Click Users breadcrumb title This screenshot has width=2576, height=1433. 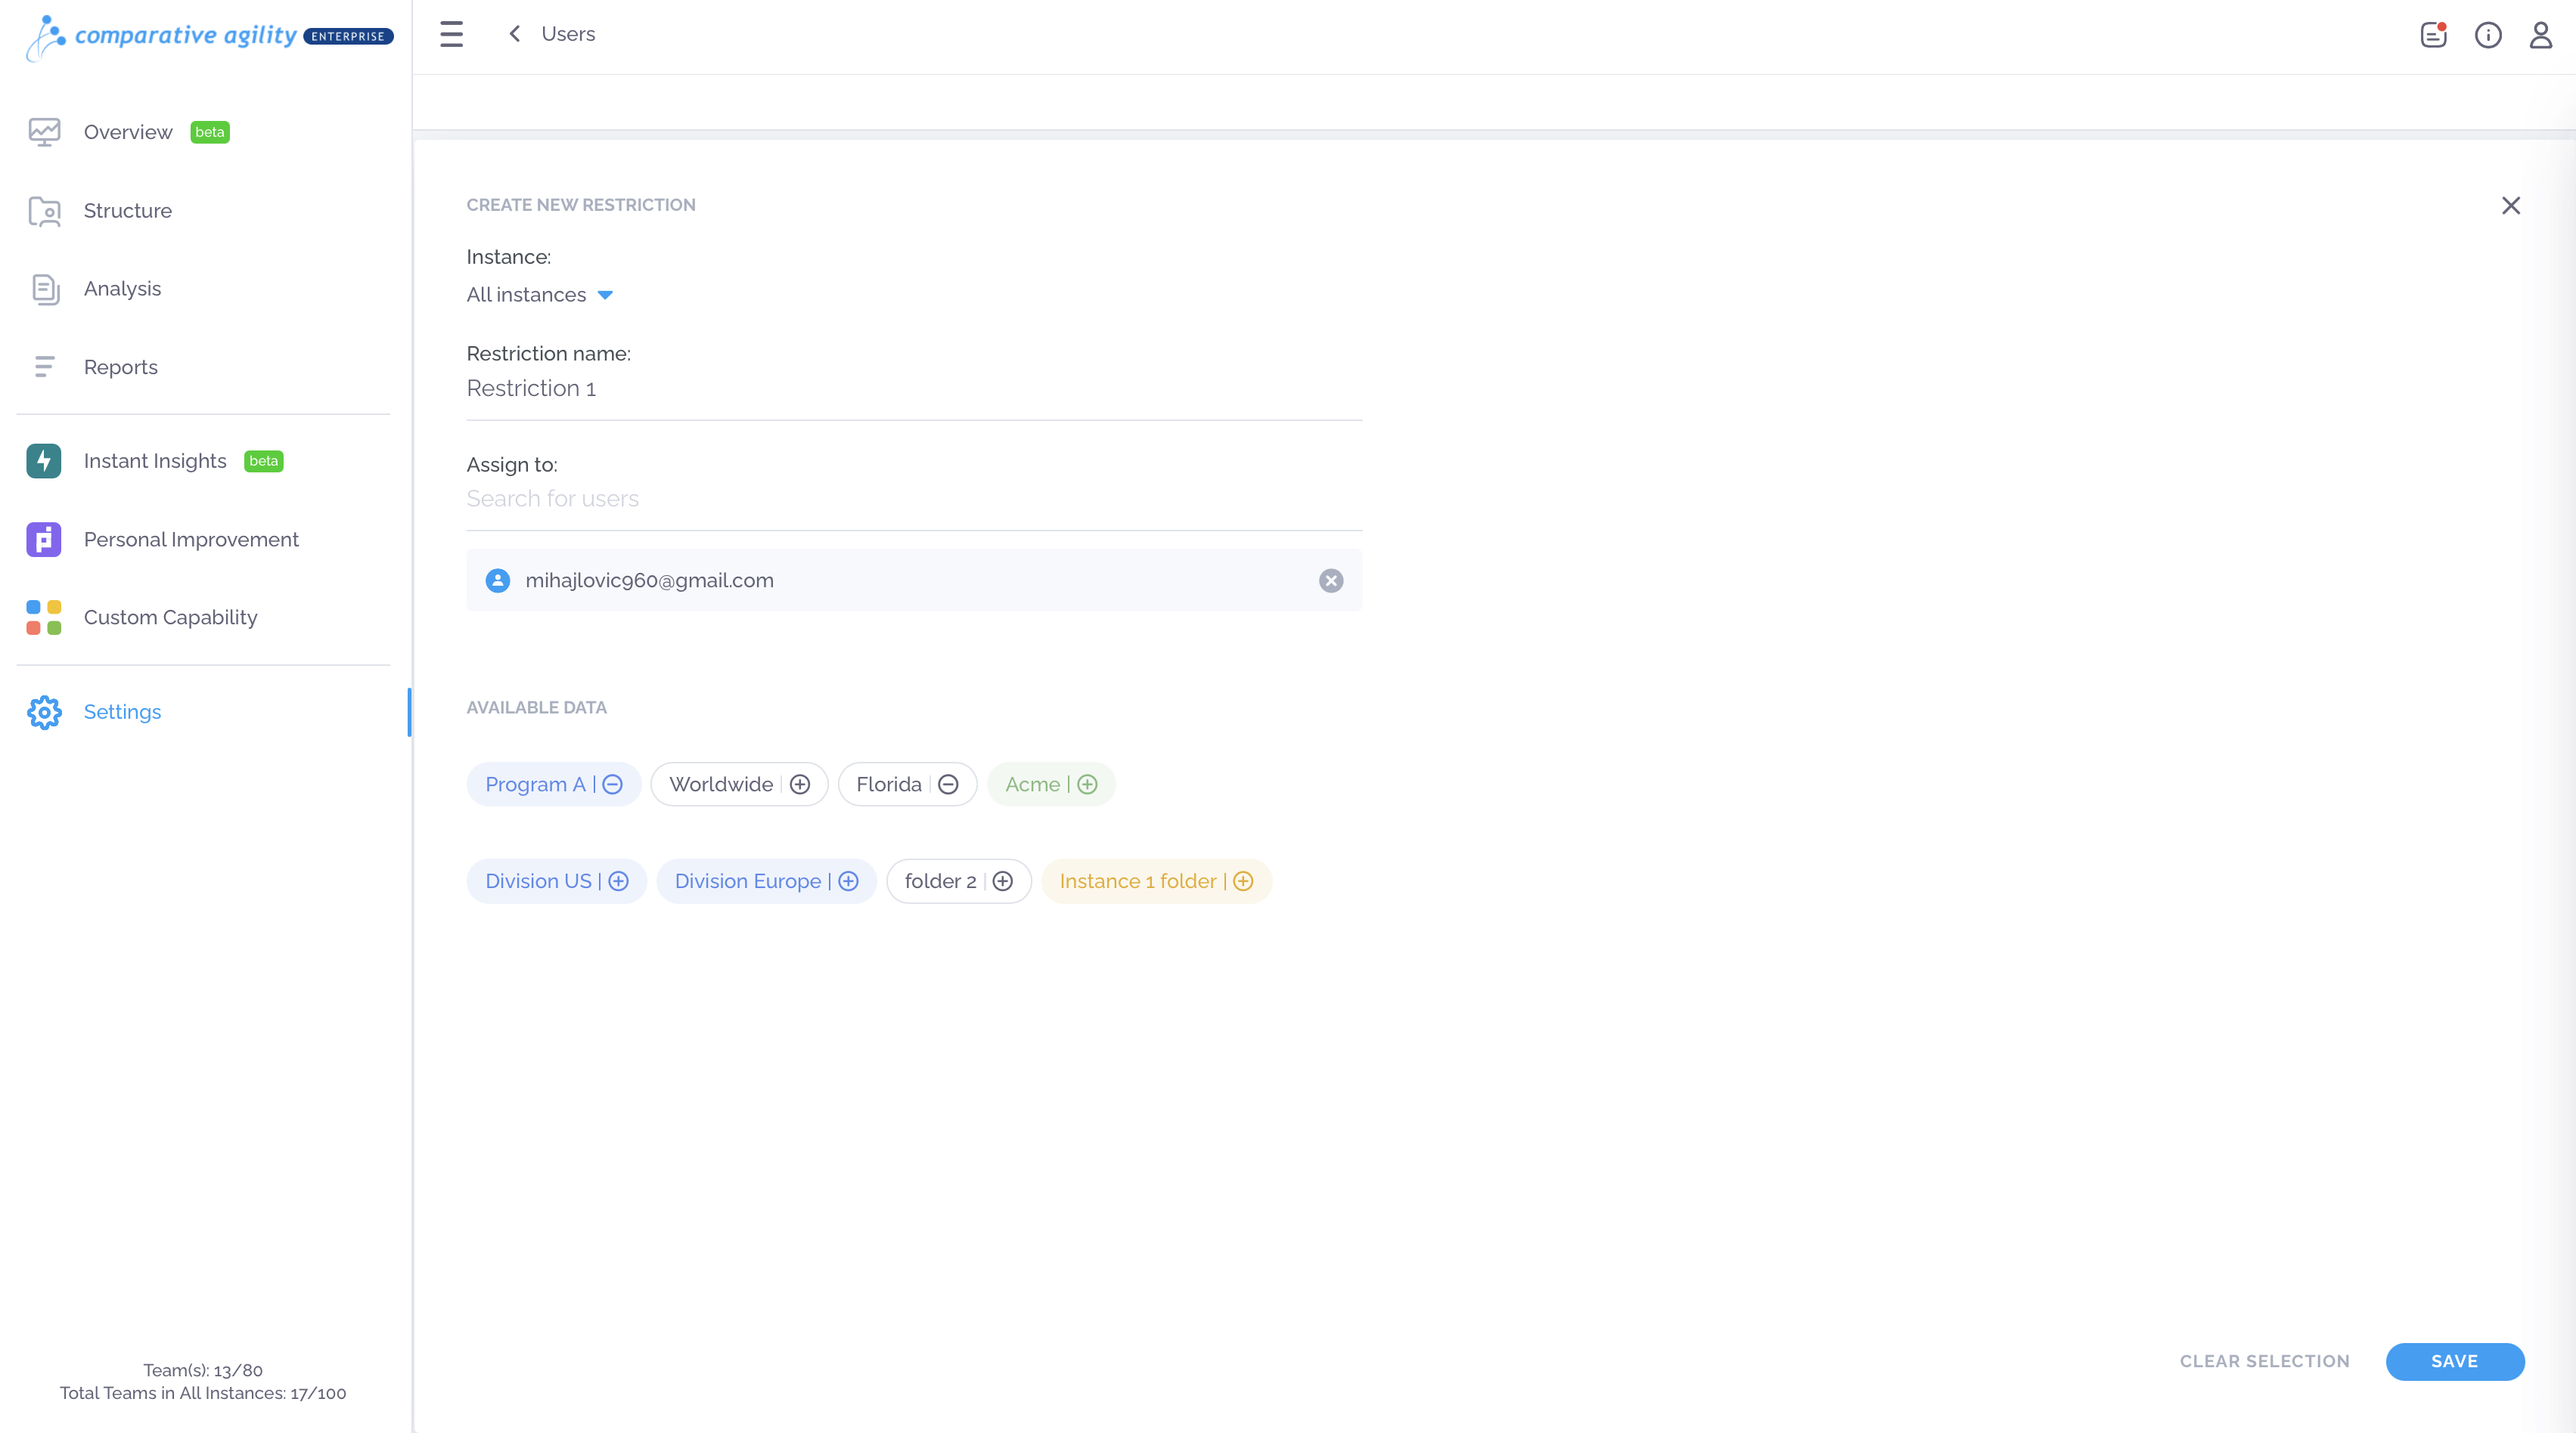coord(568,34)
